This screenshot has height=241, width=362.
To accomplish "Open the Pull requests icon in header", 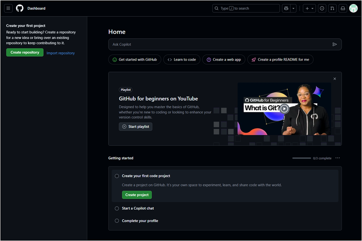I will [332, 8].
